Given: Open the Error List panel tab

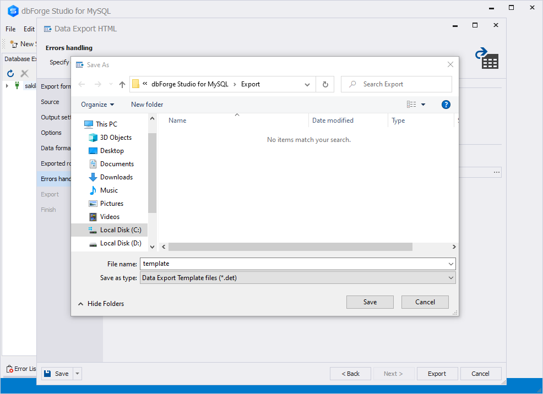Looking at the screenshot, I should click(21, 369).
